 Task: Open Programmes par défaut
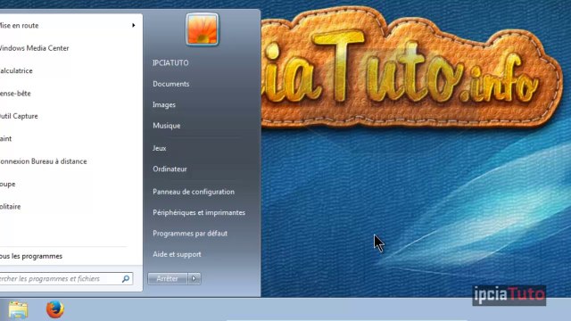point(190,234)
